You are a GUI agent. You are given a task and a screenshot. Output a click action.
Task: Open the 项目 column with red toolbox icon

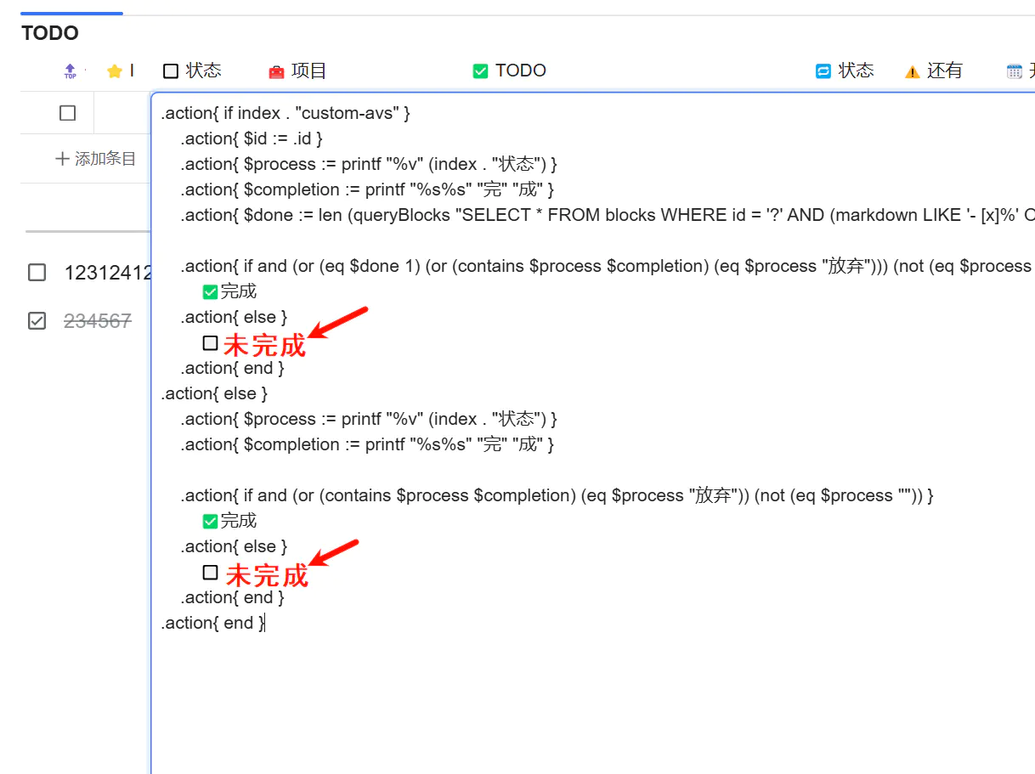[x=297, y=71]
